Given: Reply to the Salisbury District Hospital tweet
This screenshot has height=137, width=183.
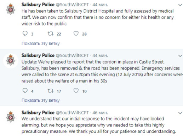Looking at the screenshot, I should (x=25, y=34).
